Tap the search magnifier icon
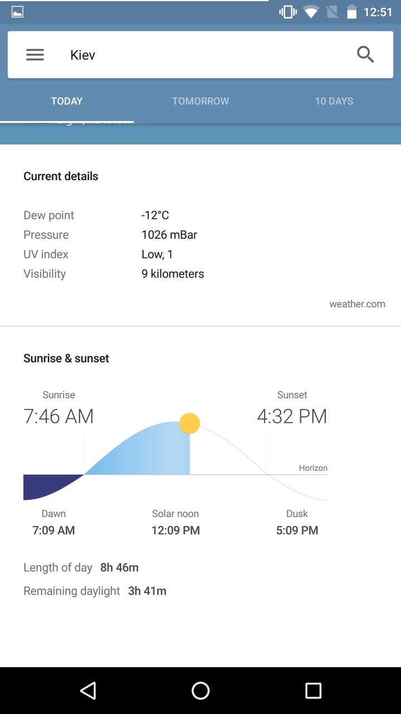 365,55
